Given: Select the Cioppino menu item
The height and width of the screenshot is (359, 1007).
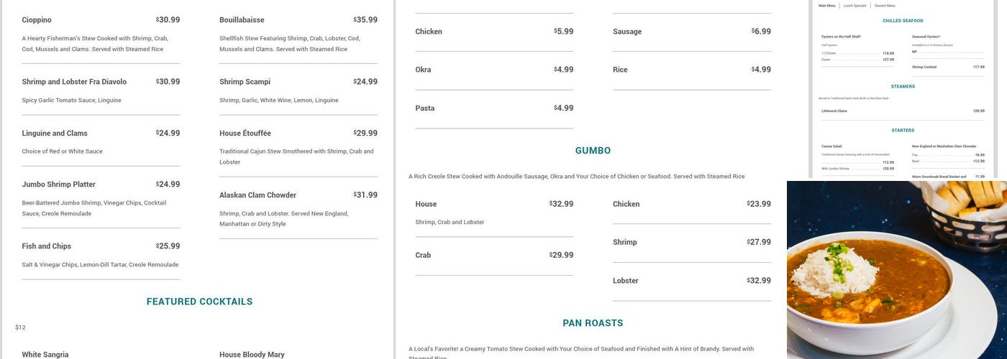Looking at the screenshot, I should pos(37,20).
